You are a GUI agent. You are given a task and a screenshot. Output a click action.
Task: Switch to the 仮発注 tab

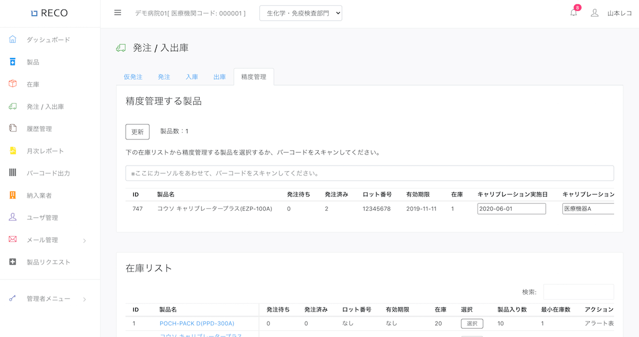coord(133,77)
